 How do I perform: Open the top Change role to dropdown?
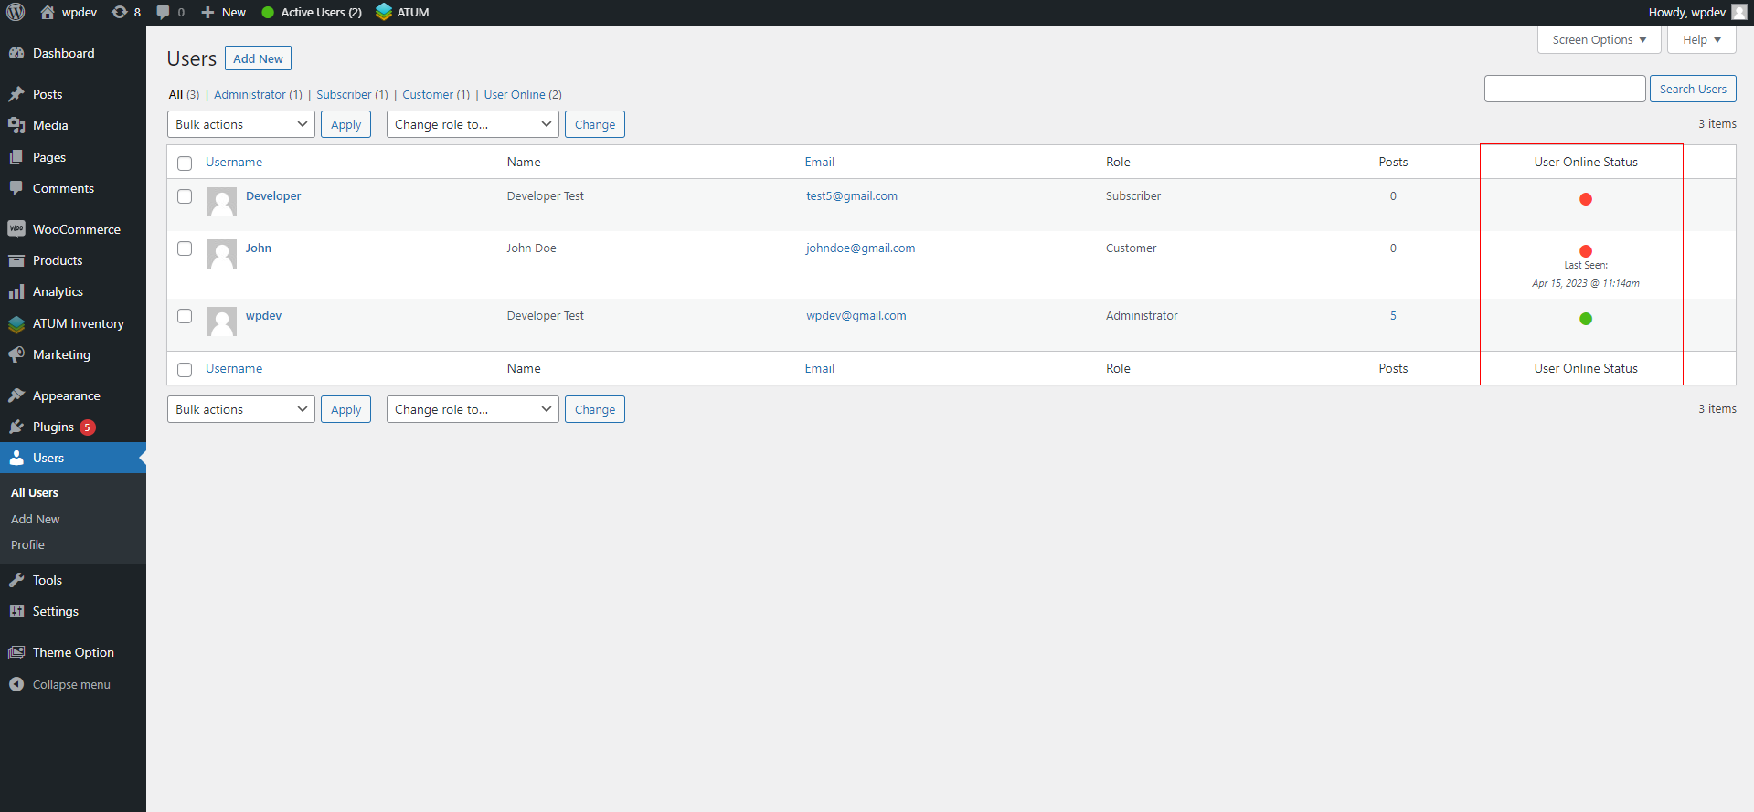tap(473, 124)
